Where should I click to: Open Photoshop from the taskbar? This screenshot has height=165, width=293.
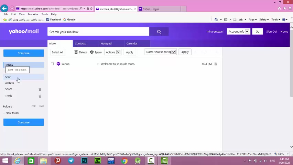84,161
